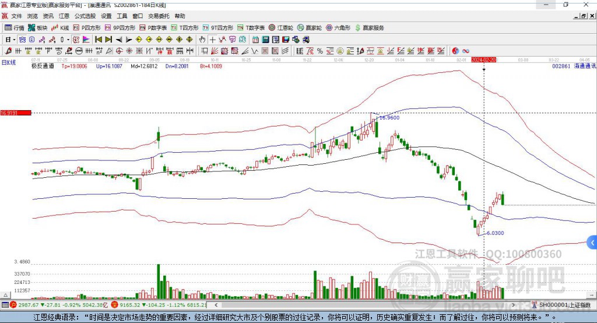Click the first yellow diamond left-arrow icon
This screenshot has width=597, height=323.
point(139,40)
